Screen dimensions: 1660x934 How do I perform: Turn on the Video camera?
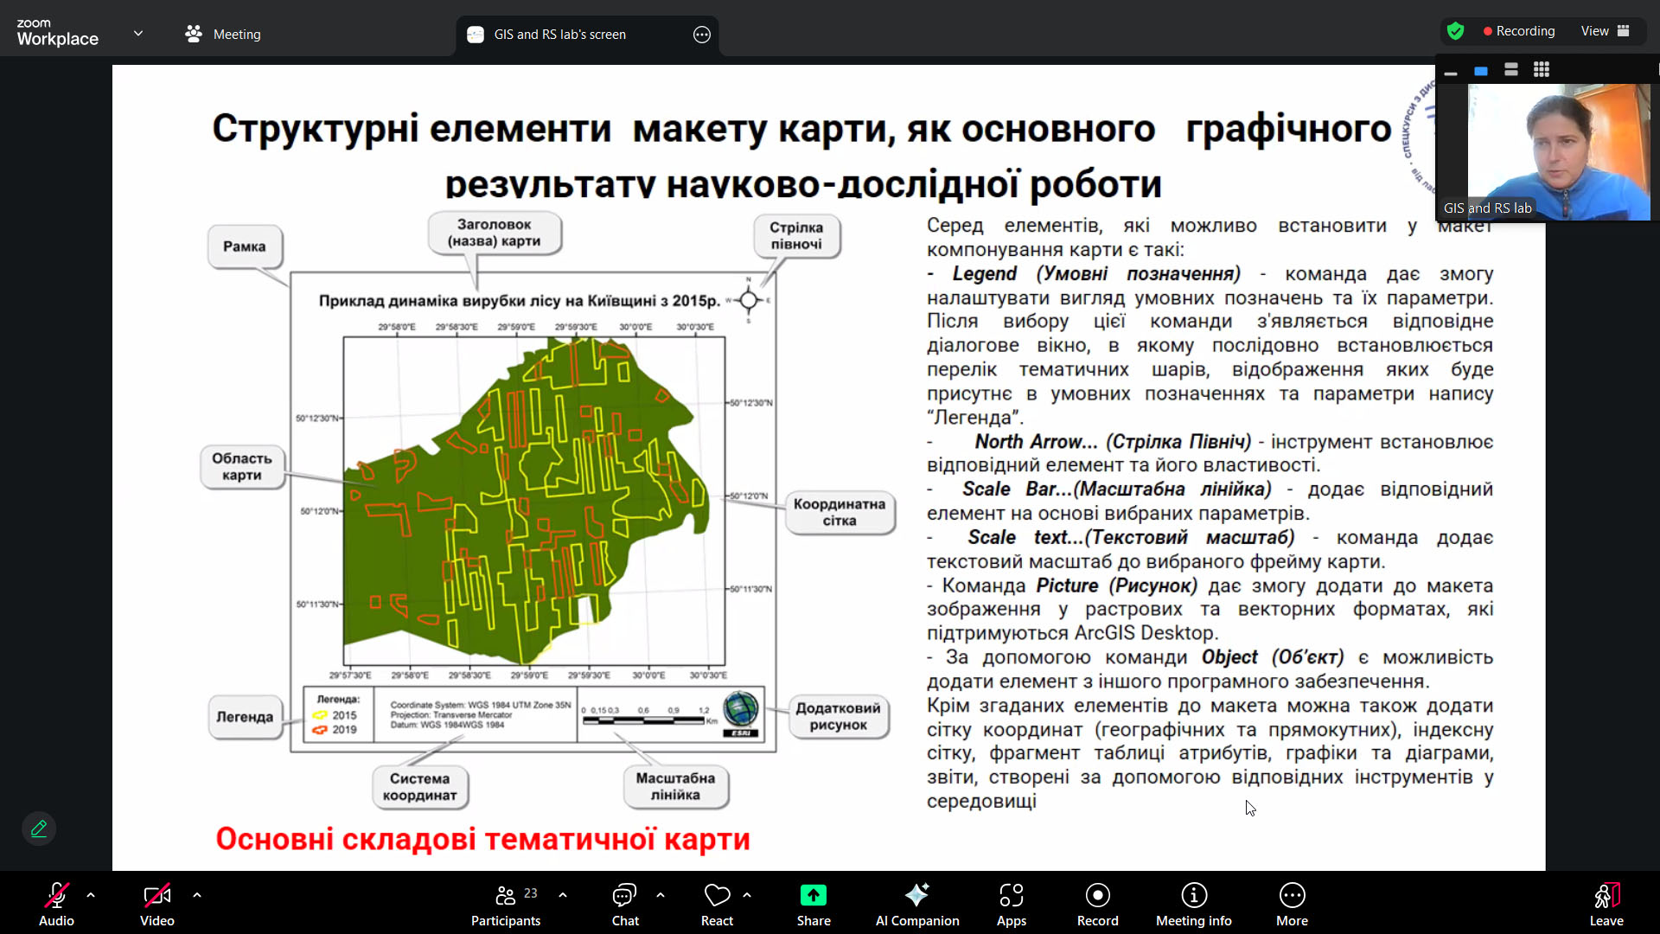156,895
